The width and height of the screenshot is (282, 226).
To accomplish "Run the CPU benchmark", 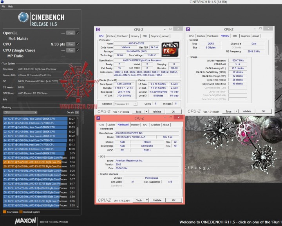I will [70, 44].
